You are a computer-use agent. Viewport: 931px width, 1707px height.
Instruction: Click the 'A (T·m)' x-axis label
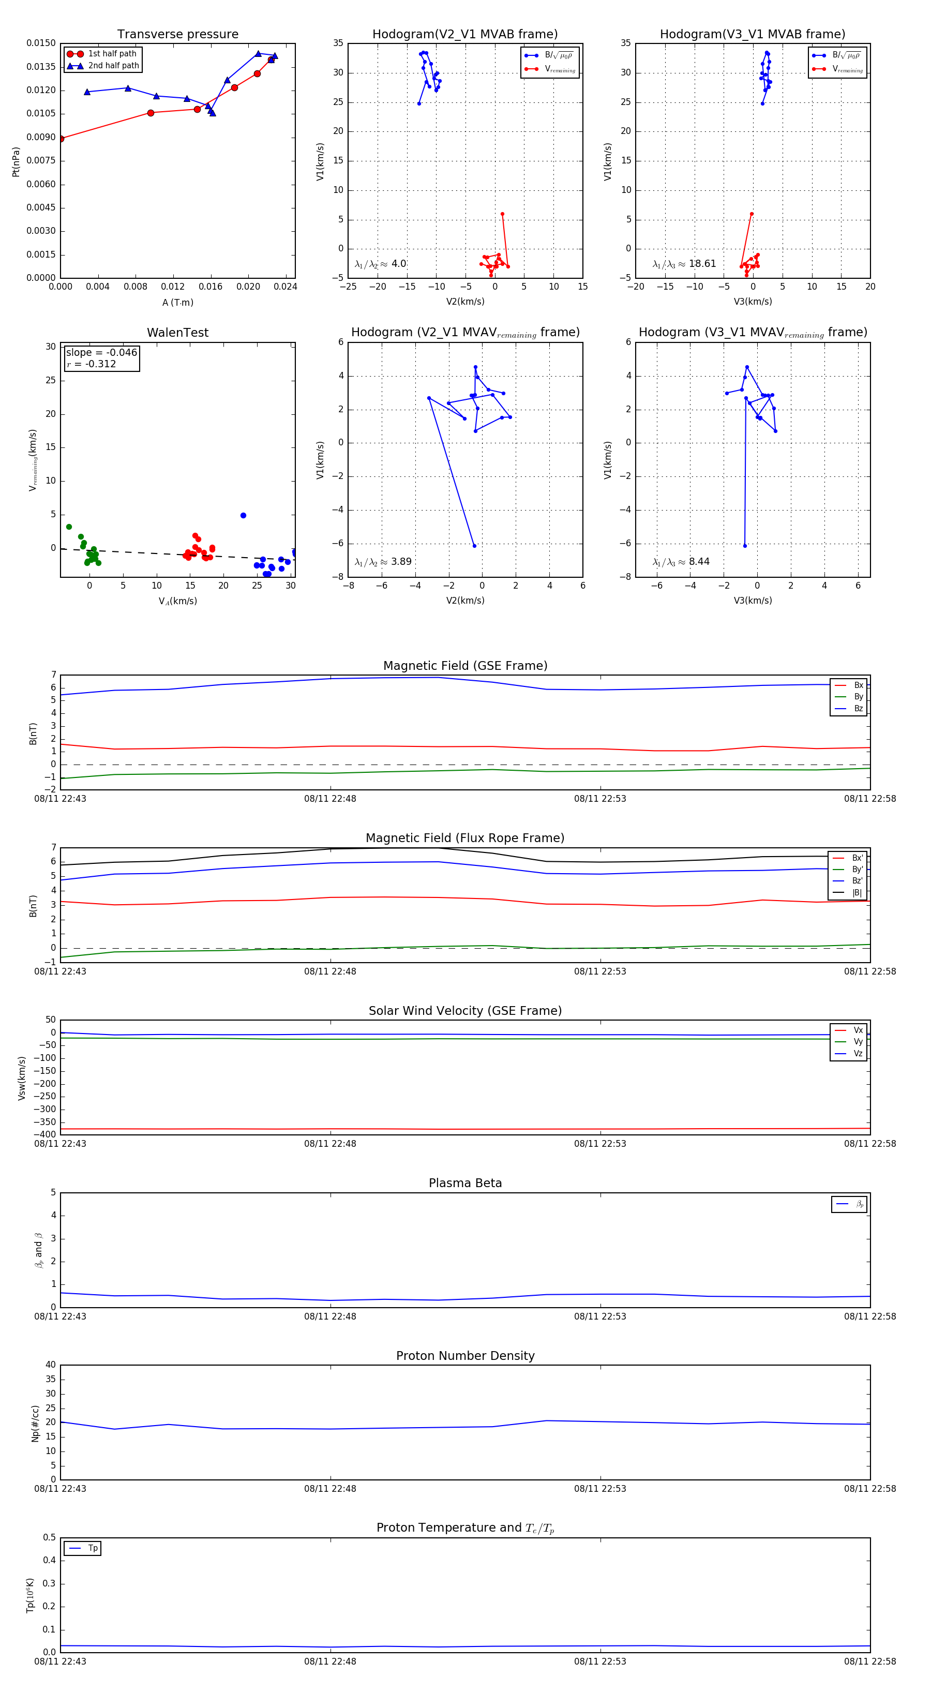click(177, 302)
